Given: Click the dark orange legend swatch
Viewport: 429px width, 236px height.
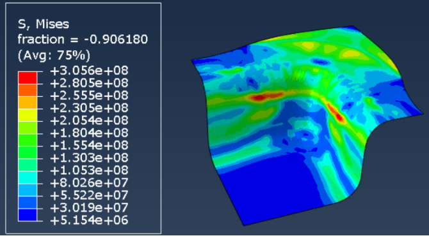Looking at the screenshot, I should coord(28,90).
